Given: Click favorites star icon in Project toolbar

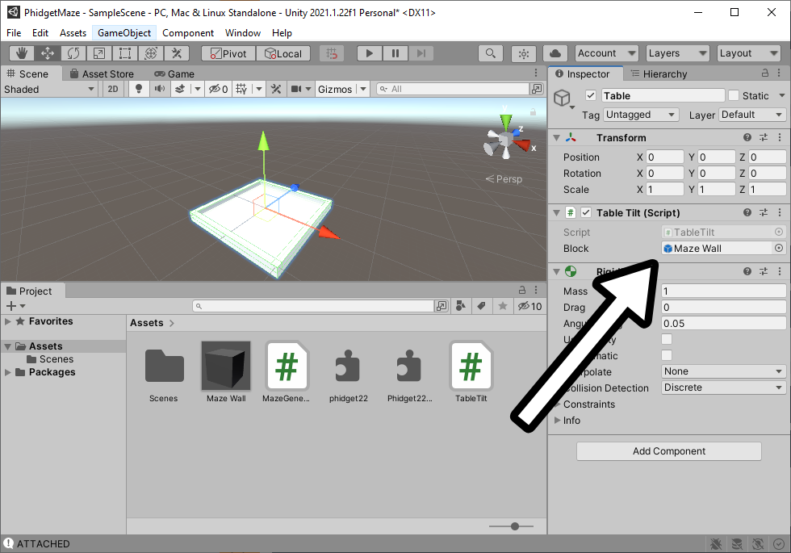Looking at the screenshot, I should pyautogui.click(x=503, y=306).
